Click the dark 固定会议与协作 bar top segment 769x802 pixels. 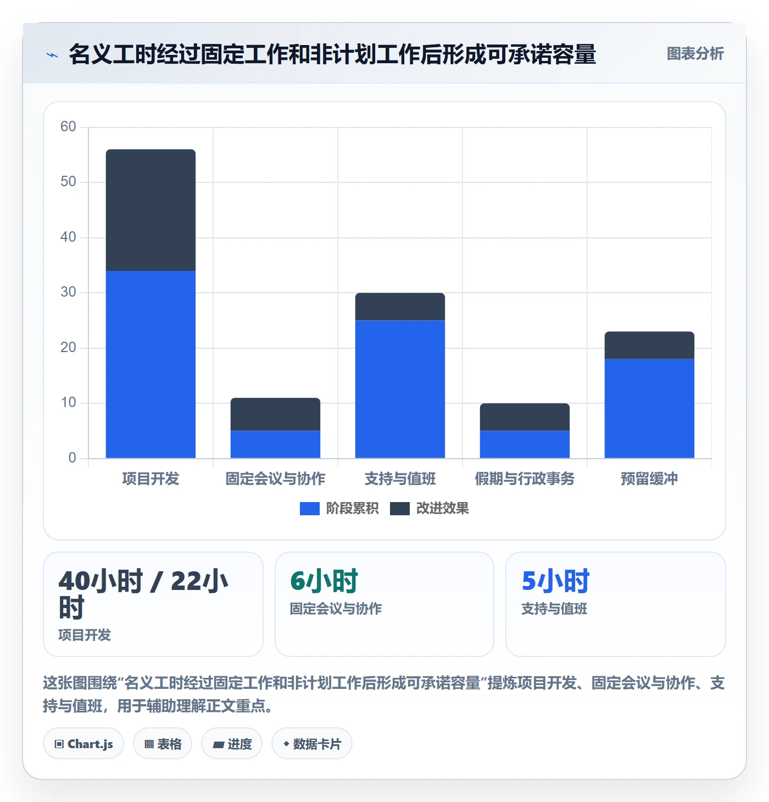pyautogui.click(x=275, y=414)
